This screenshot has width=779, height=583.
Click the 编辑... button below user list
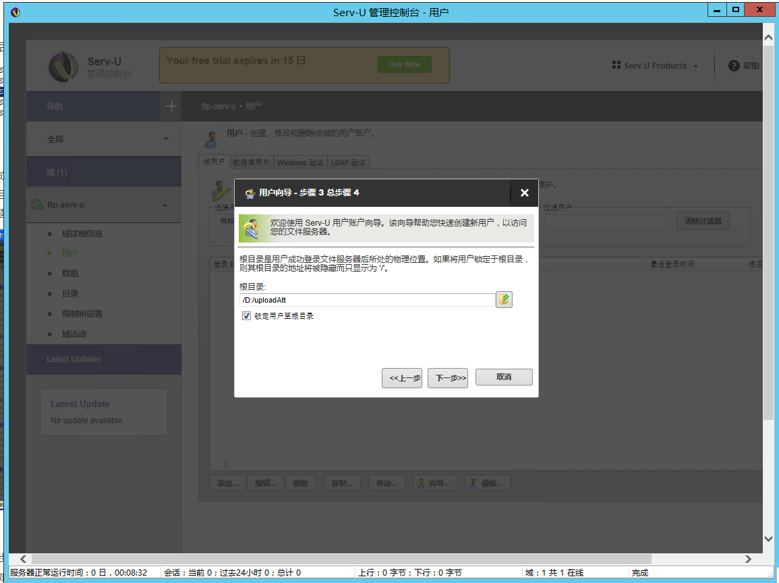[265, 483]
